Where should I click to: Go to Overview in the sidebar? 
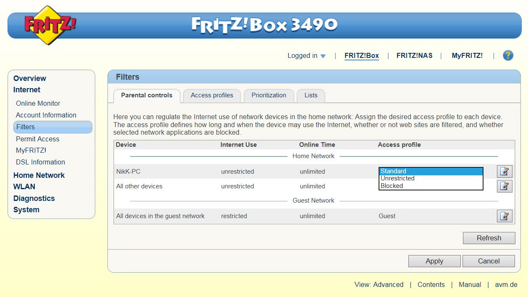click(x=30, y=78)
